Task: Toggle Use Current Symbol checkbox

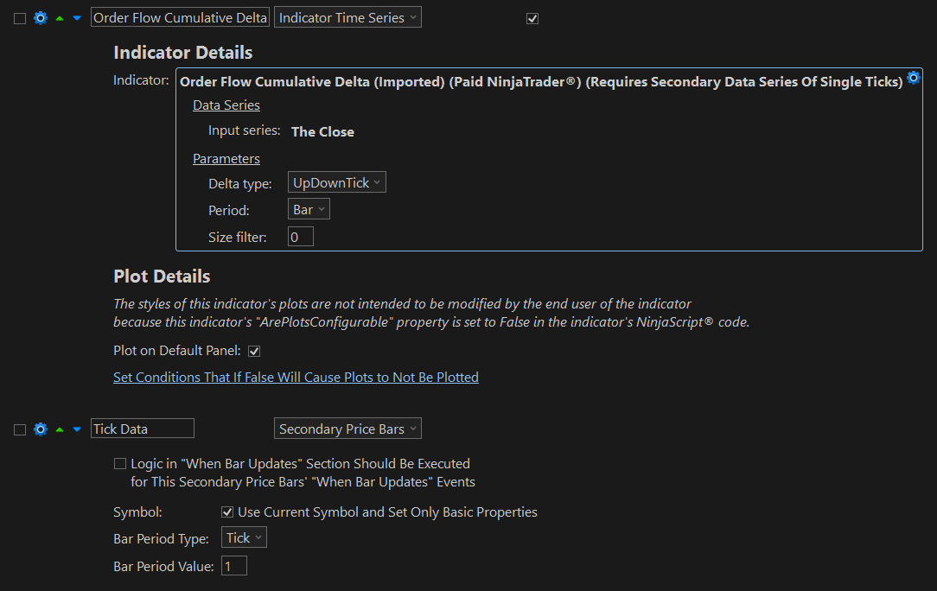Action: pos(227,512)
